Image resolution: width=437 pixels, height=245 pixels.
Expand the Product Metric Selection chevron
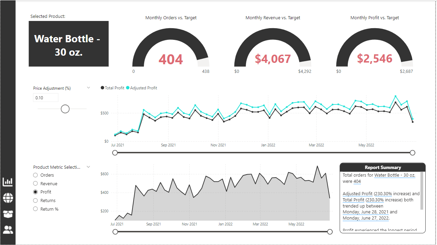[88, 167]
